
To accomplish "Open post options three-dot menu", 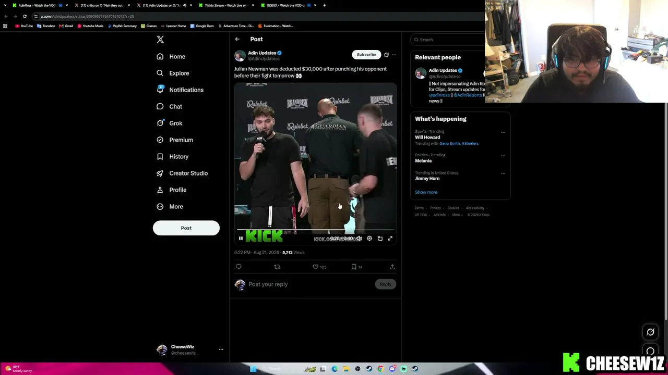I will pyautogui.click(x=394, y=55).
